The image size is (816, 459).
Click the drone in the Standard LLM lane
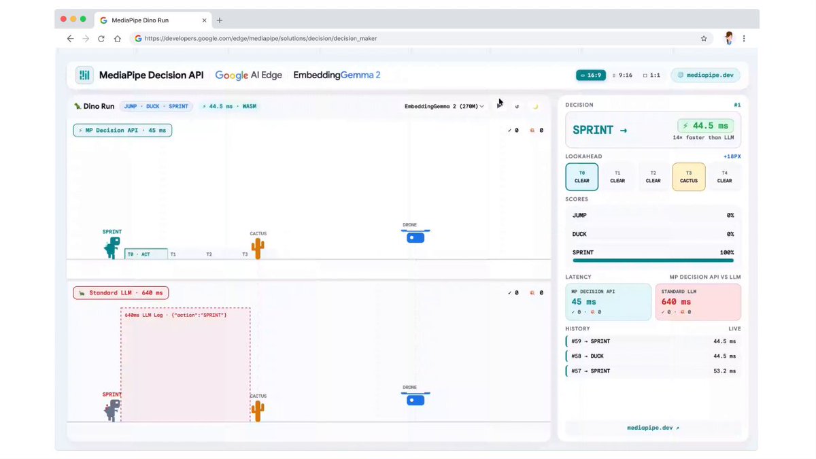[x=415, y=398]
